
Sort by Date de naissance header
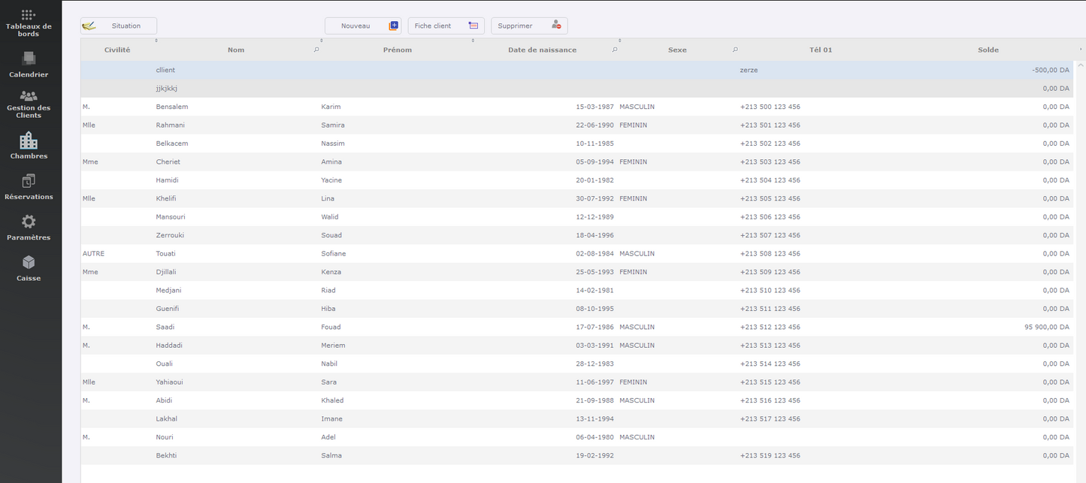click(x=542, y=50)
